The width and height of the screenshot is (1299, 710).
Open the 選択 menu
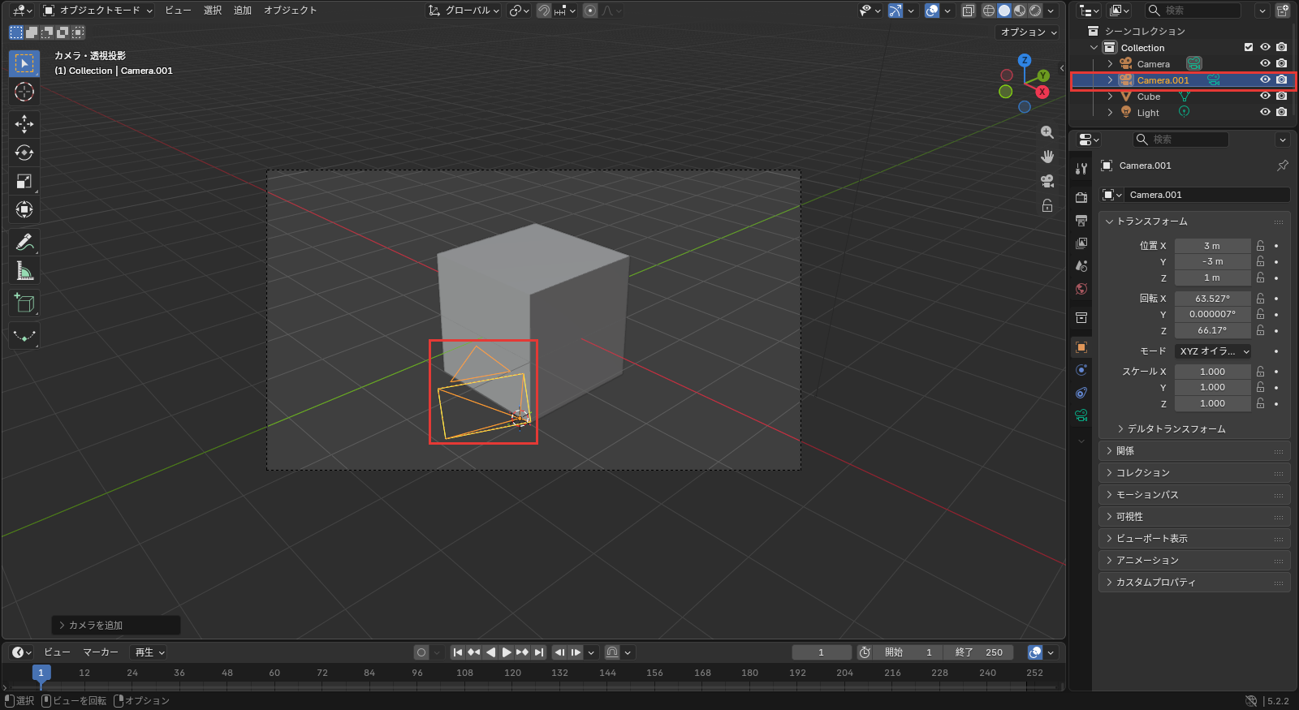pos(213,11)
